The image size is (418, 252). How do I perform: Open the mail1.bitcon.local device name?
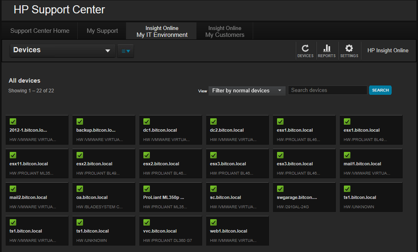coord(362,164)
